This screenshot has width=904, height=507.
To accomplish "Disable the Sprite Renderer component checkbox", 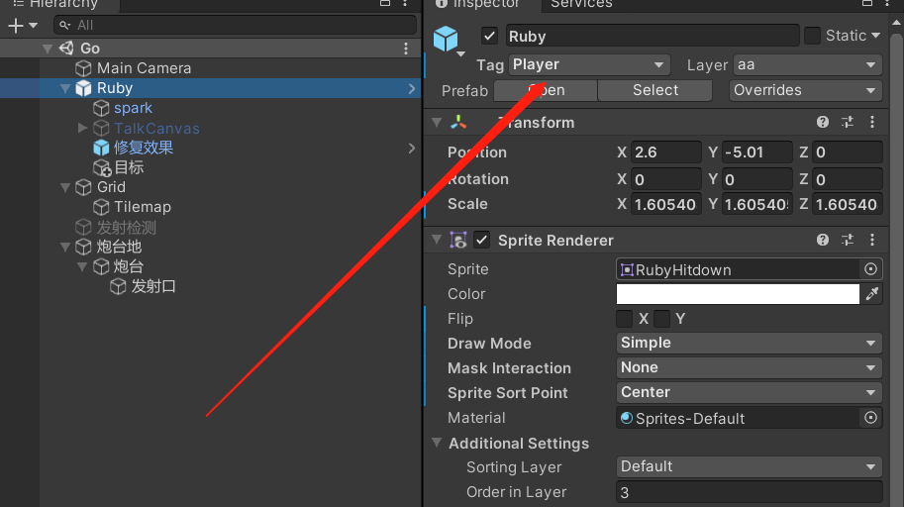I will 482,240.
